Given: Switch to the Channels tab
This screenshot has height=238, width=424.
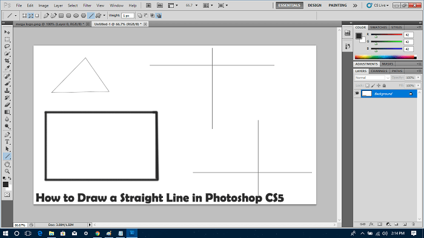Looking at the screenshot, I should (379, 71).
